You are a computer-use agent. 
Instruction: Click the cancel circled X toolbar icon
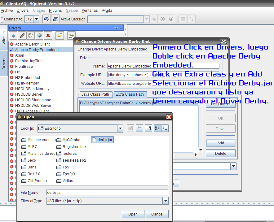[171, 19]
